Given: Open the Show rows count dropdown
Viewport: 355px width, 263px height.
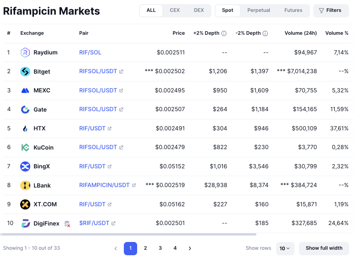Looking at the screenshot, I should point(285,248).
